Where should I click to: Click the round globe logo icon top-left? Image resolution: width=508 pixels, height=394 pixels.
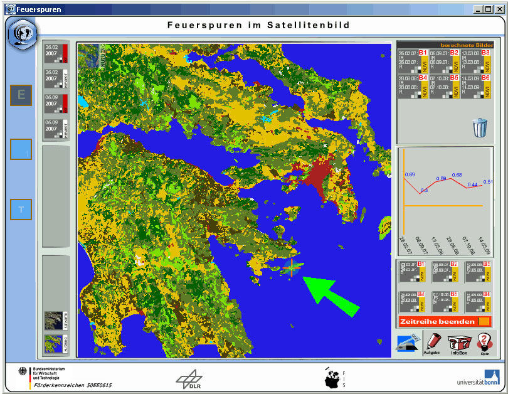(x=23, y=34)
